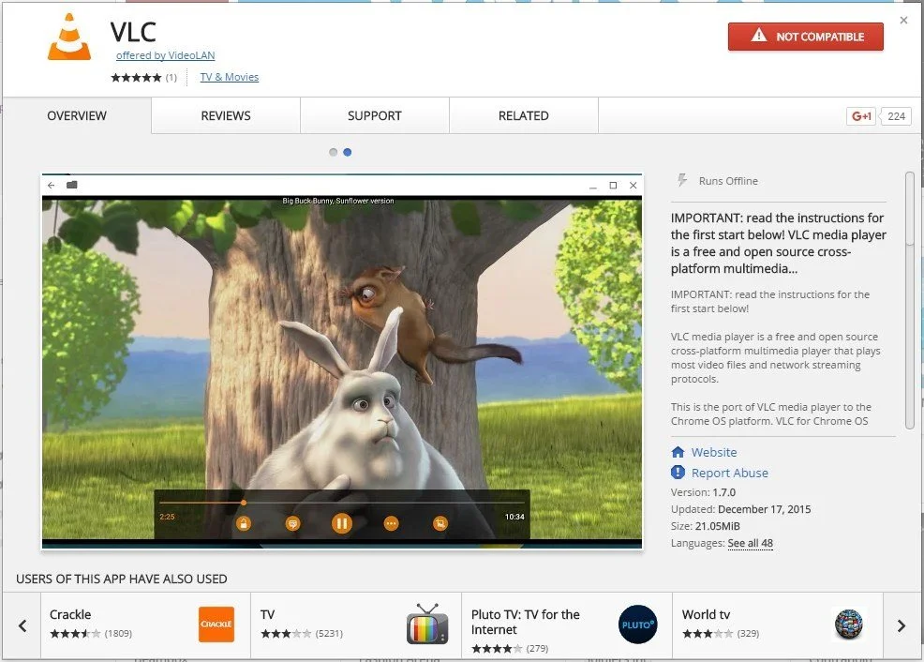
Task: Click the USERS OF THIS APP HAVE ALSO USED heading
Action: click(x=122, y=579)
